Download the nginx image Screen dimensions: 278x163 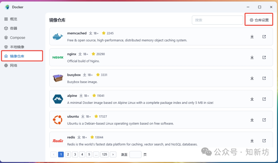click(x=252, y=57)
